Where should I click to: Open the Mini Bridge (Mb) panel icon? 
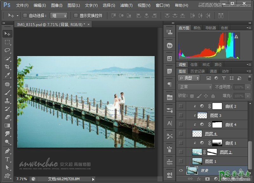point(170,97)
